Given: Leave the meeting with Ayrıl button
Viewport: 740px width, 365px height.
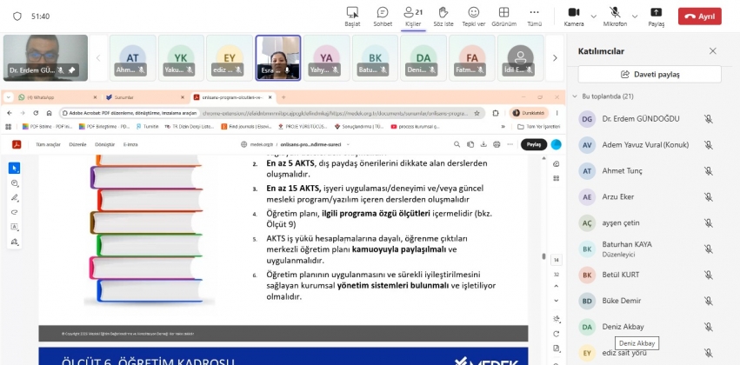Looking at the screenshot, I should point(699,16).
